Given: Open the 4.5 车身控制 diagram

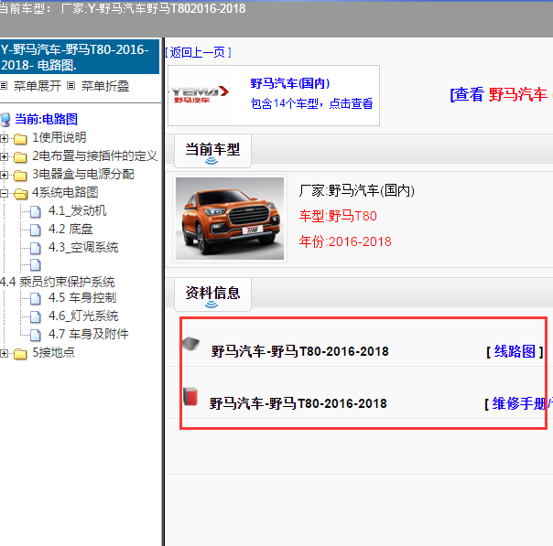Looking at the screenshot, I should 82,297.
